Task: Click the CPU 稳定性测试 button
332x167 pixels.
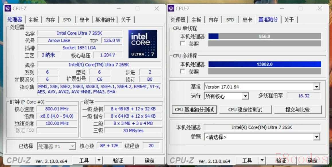Action: [245, 109]
